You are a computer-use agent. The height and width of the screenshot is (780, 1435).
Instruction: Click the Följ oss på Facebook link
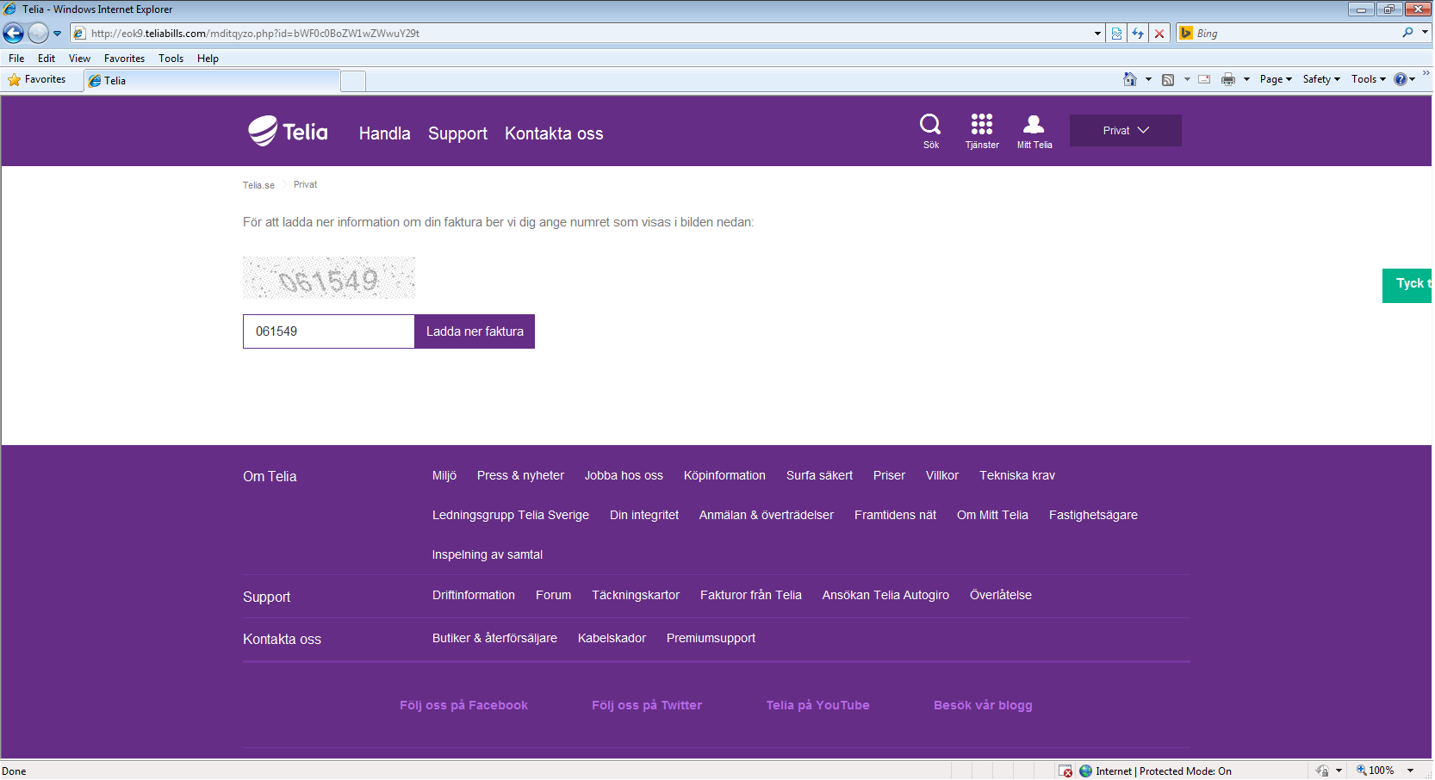click(463, 705)
